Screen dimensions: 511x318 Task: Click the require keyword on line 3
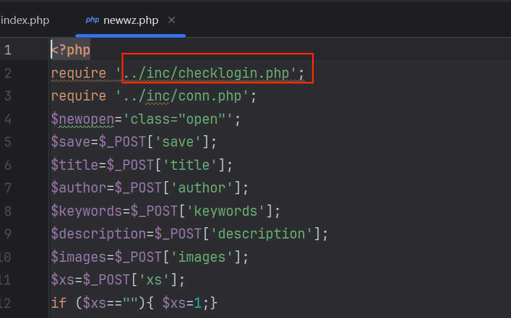[x=78, y=96]
